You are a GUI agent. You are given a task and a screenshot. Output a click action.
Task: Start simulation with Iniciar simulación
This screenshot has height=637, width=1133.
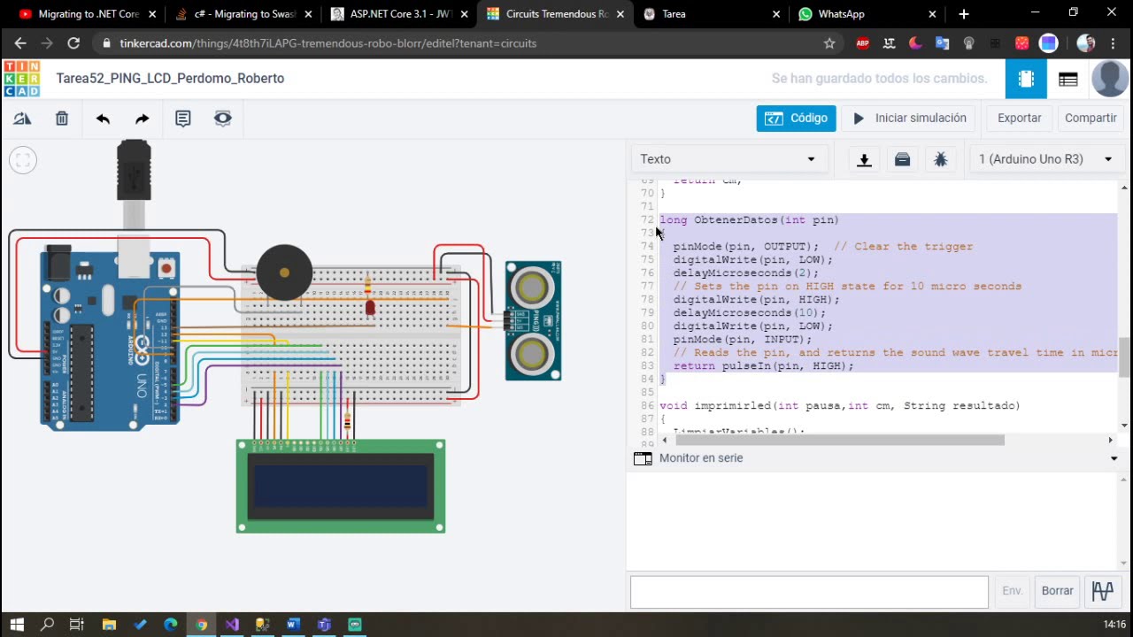pos(909,118)
